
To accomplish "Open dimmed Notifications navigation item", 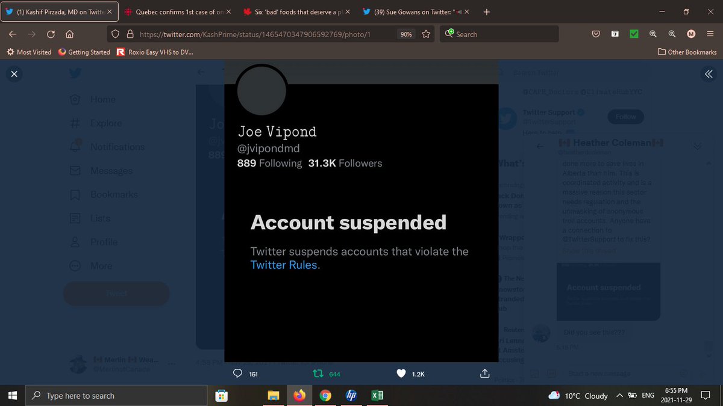I will pos(107,147).
